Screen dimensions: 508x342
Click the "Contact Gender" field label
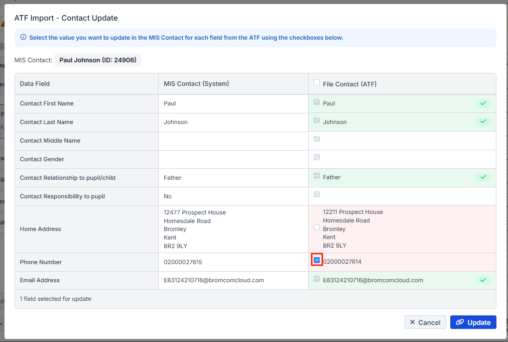click(x=42, y=159)
